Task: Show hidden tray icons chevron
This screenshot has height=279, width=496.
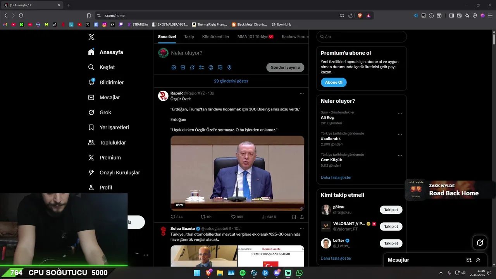Action: [441, 273]
